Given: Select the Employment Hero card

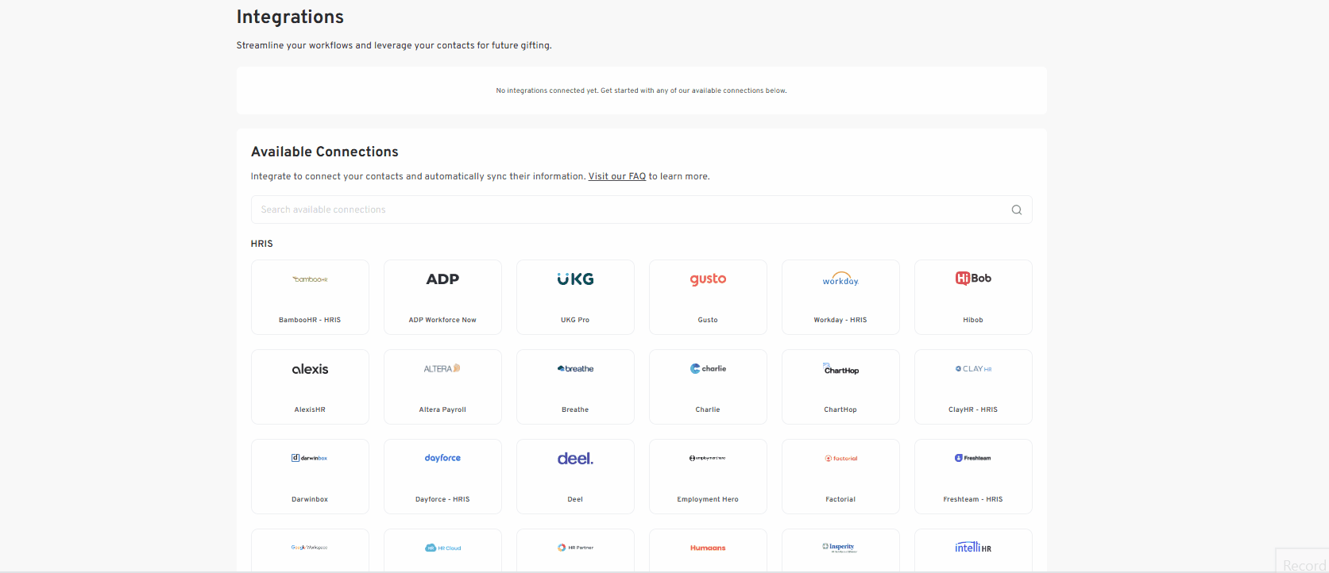Looking at the screenshot, I should tap(708, 476).
